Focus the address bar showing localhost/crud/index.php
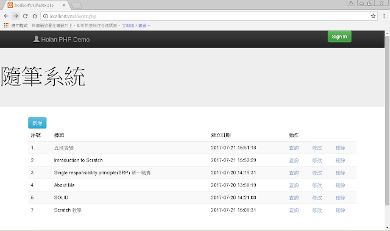The height and width of the screenshot is (231, 390). point(209,16)
